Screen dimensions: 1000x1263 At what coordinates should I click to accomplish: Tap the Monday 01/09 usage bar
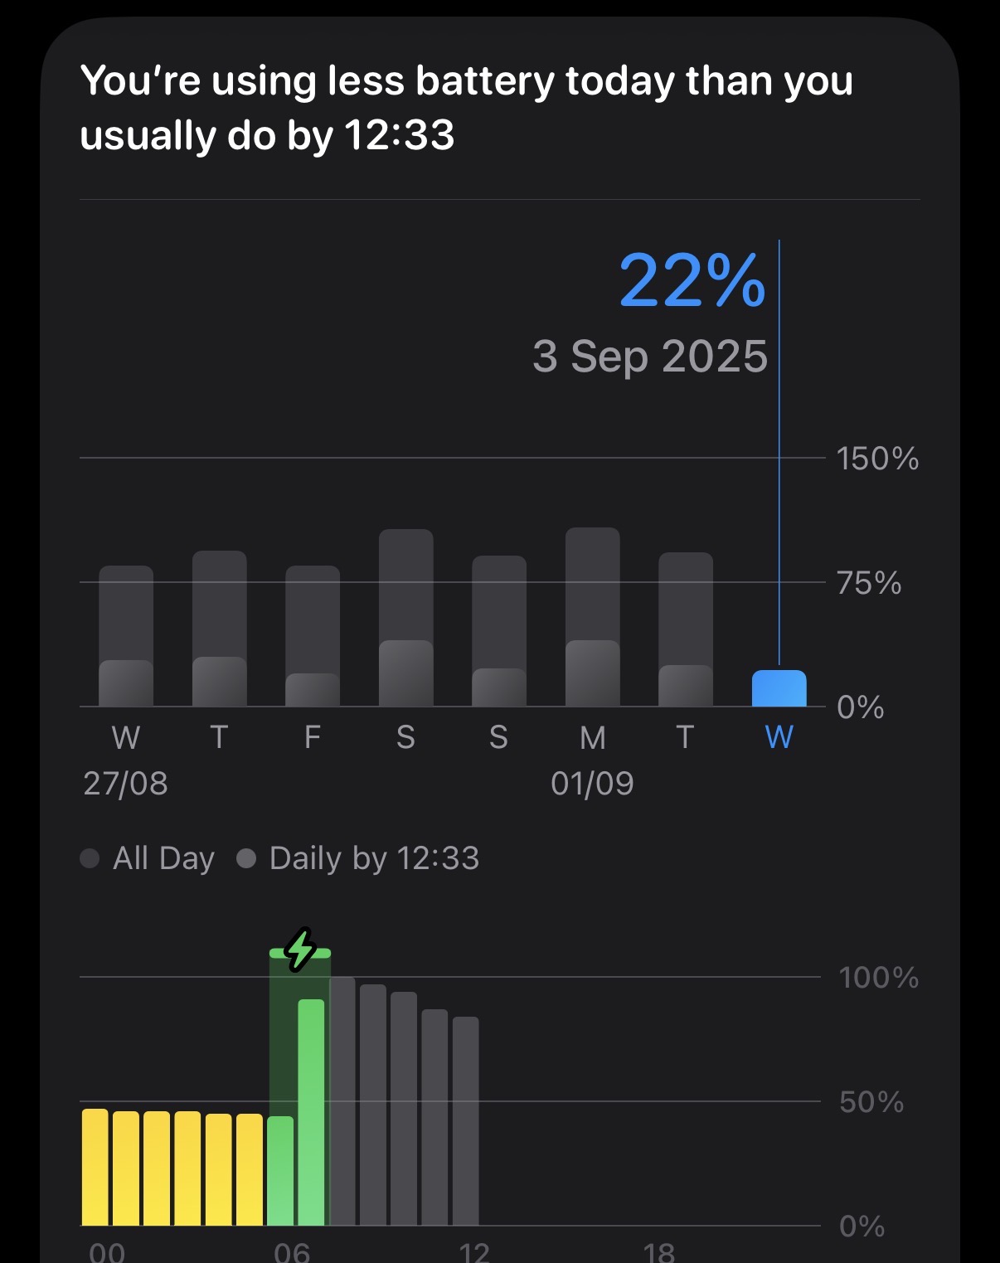pyautogui.click(x=592, y=618)
